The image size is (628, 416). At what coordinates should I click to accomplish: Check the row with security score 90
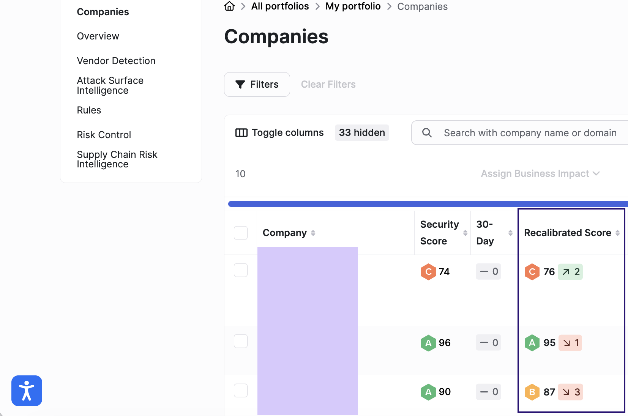[241, 390]
